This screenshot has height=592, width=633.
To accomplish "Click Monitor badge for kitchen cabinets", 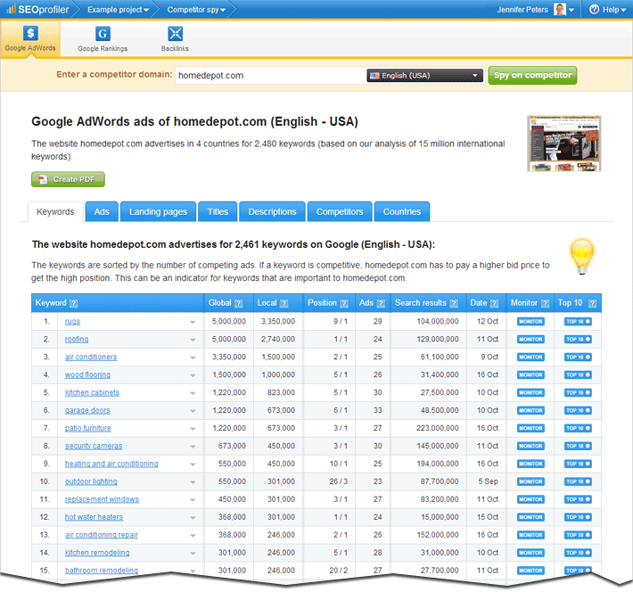I will click(530, 392).
